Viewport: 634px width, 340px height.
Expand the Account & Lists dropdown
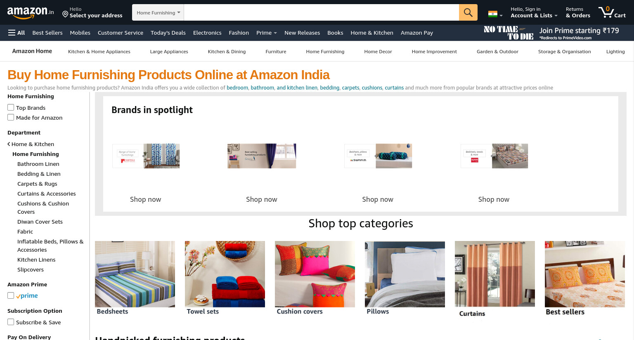click(534, 12)
